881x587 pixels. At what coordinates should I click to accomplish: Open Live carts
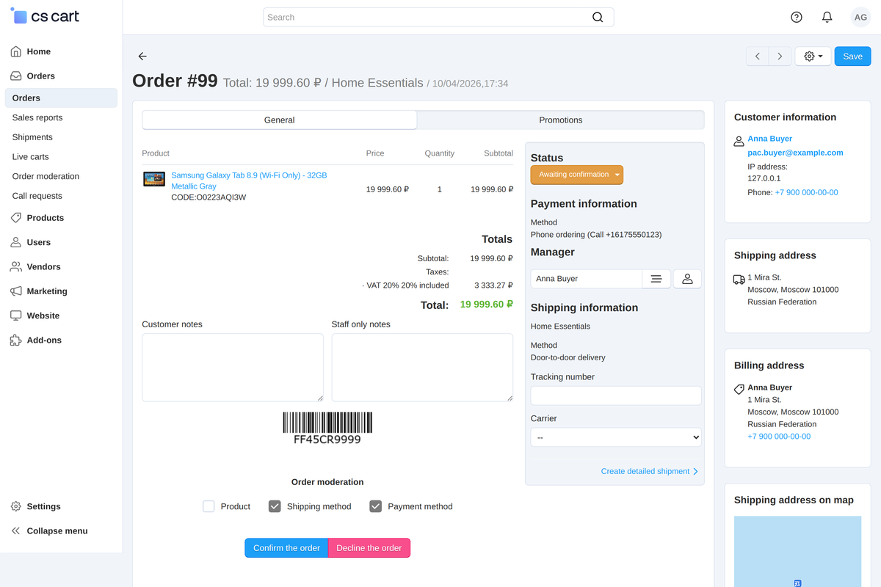pyautogui.click(x=31, y=156)
